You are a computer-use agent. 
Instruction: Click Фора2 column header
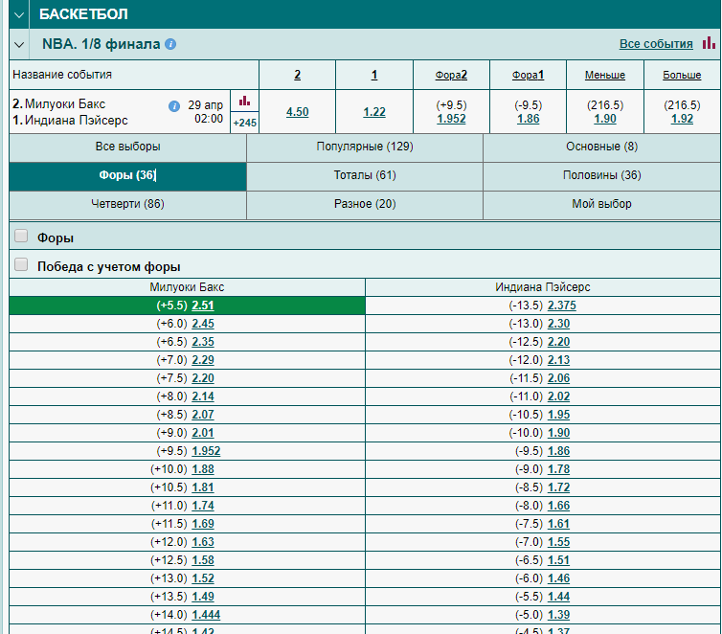tap(451, 75)
